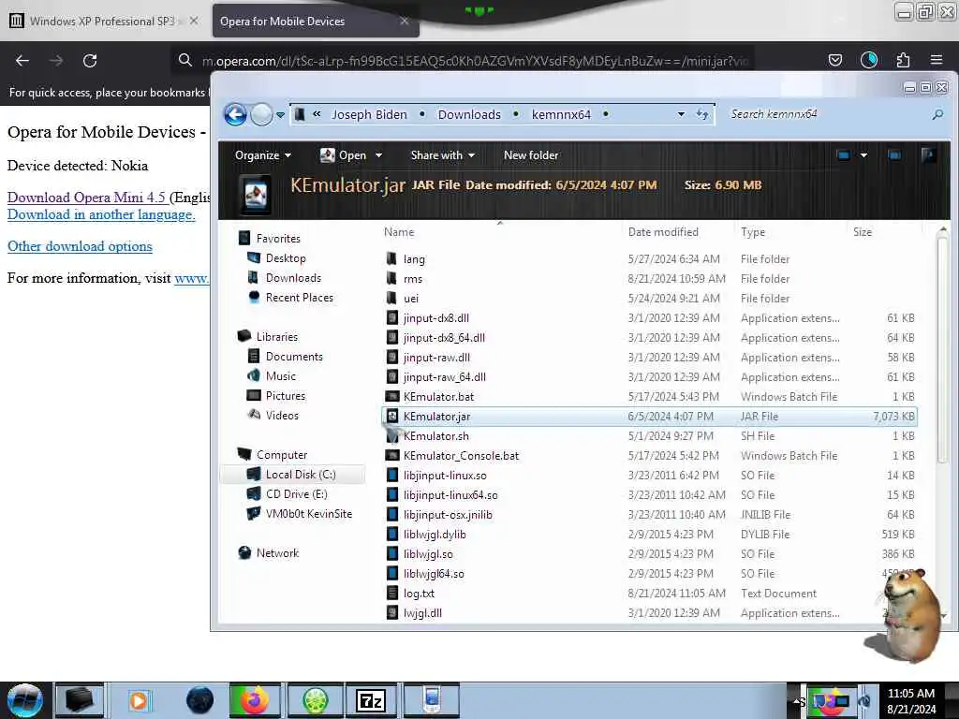Screen dimensions: 959x719
Task: Sort by the Type column header
Action: tap(752, 232)
